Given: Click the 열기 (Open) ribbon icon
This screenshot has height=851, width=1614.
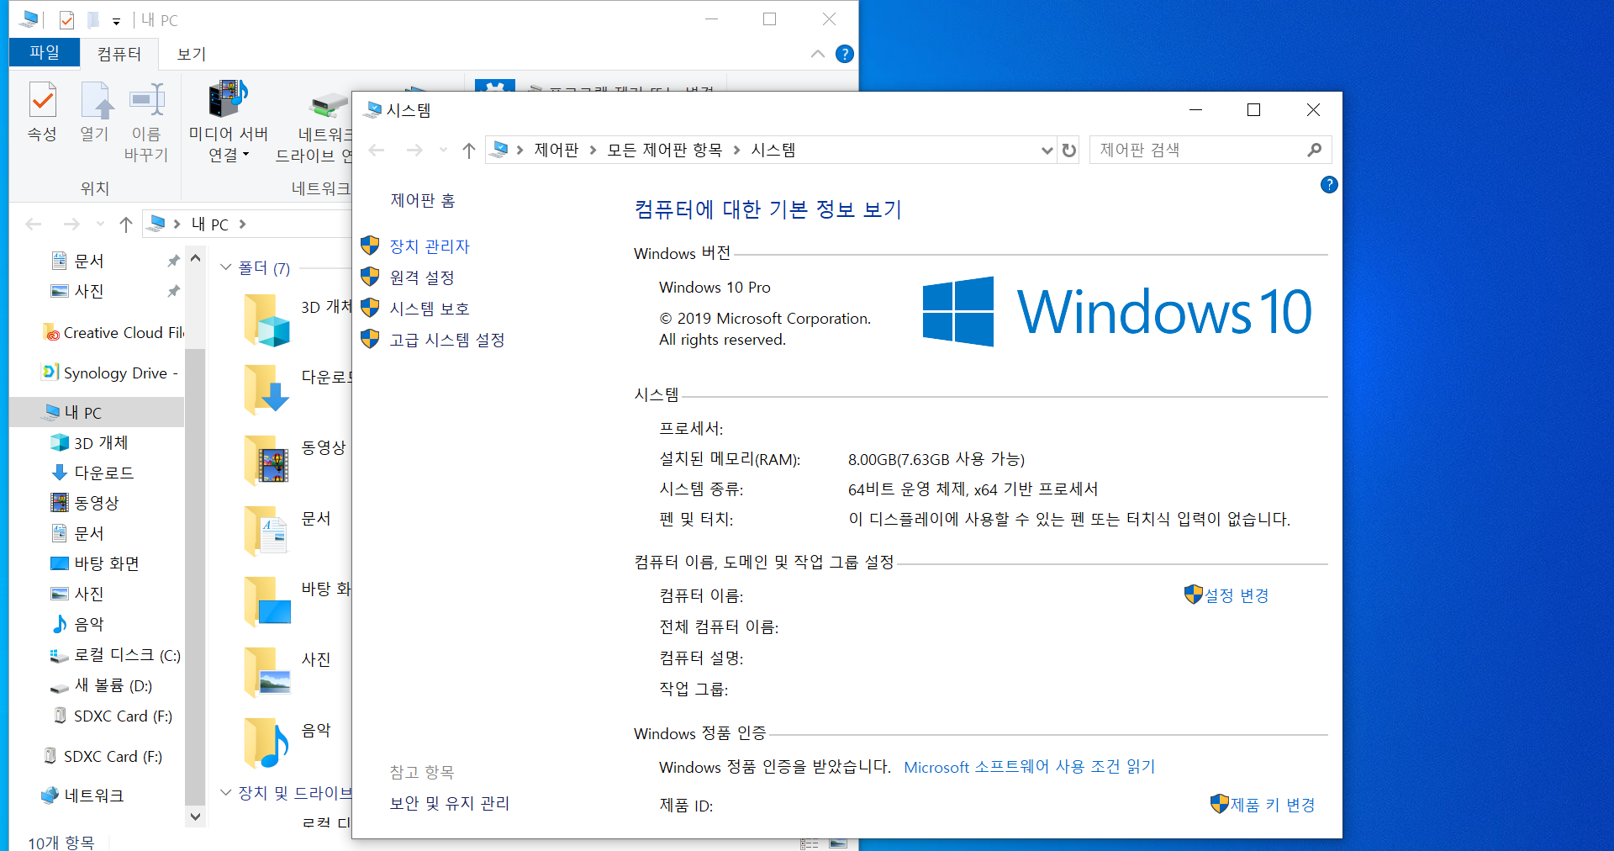Looking at the screenshot, I should coord(95,112).
